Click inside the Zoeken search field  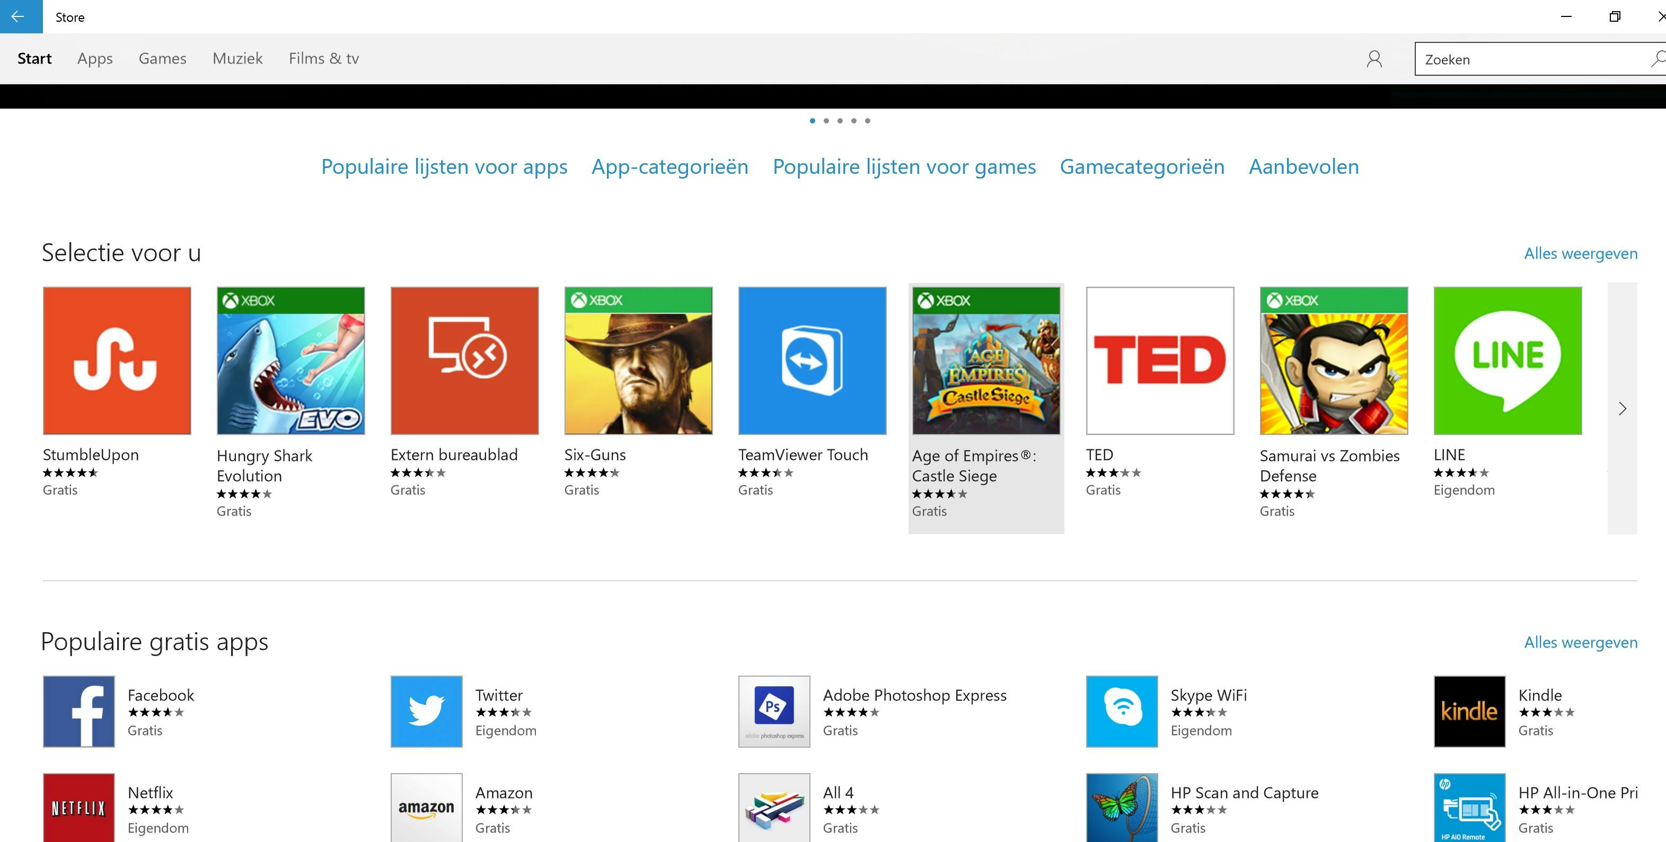click(x=1520, y=58)
